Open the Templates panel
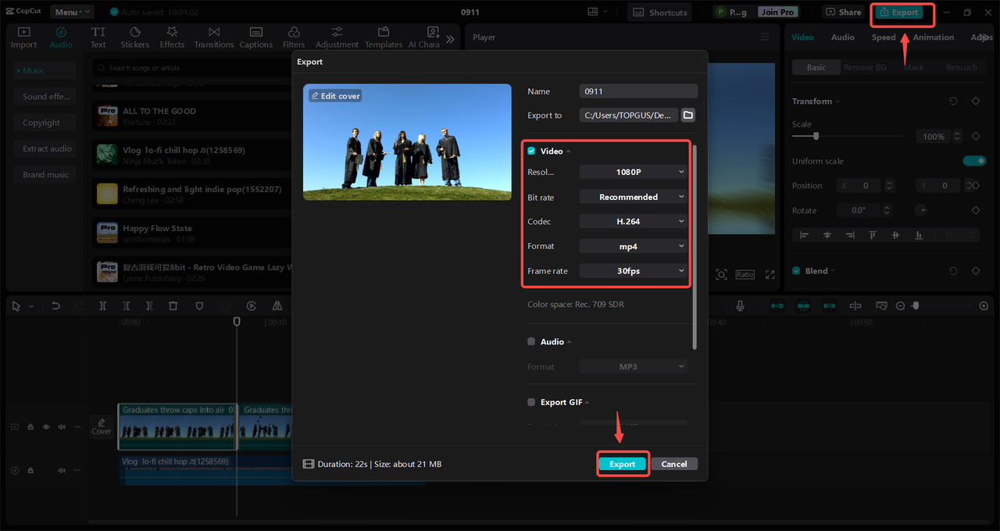The width and height of the screenshot is (1000, 531). 384,37
